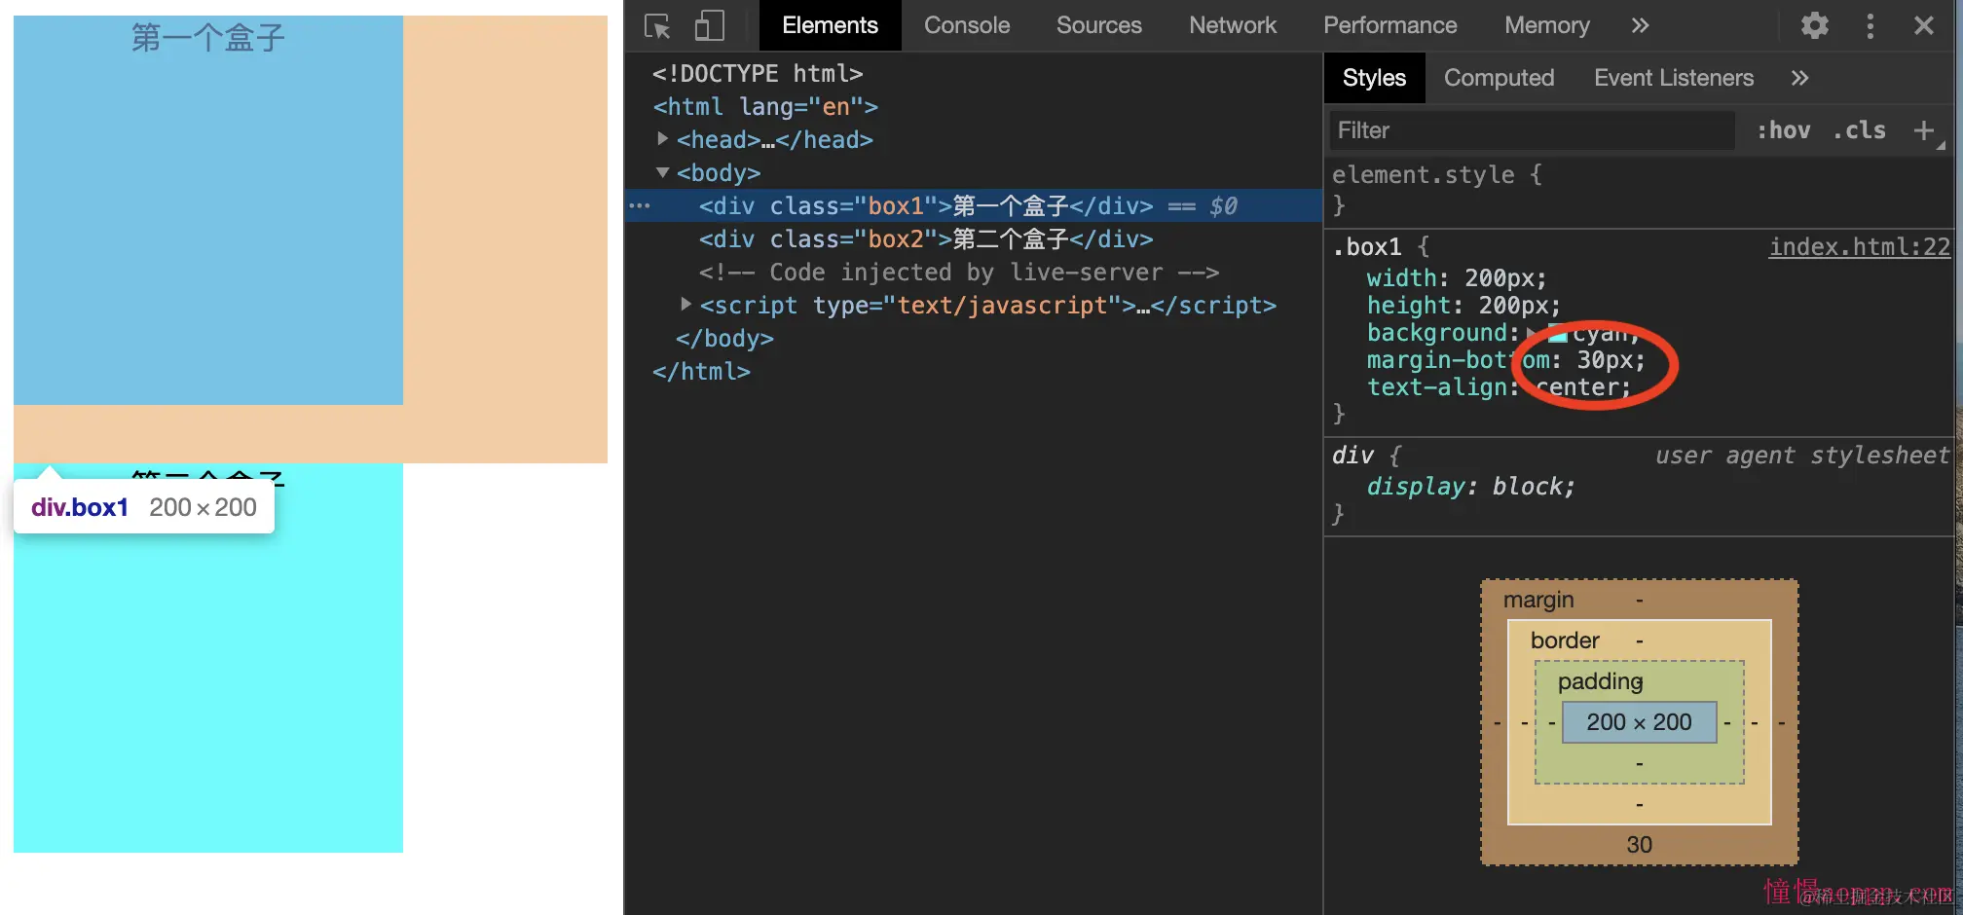Click the blue first box in the page
Viewport: 1963px width, 915px height.
click(208, 210)
